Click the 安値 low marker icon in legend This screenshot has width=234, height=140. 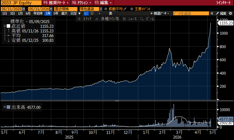click(8, 40)
